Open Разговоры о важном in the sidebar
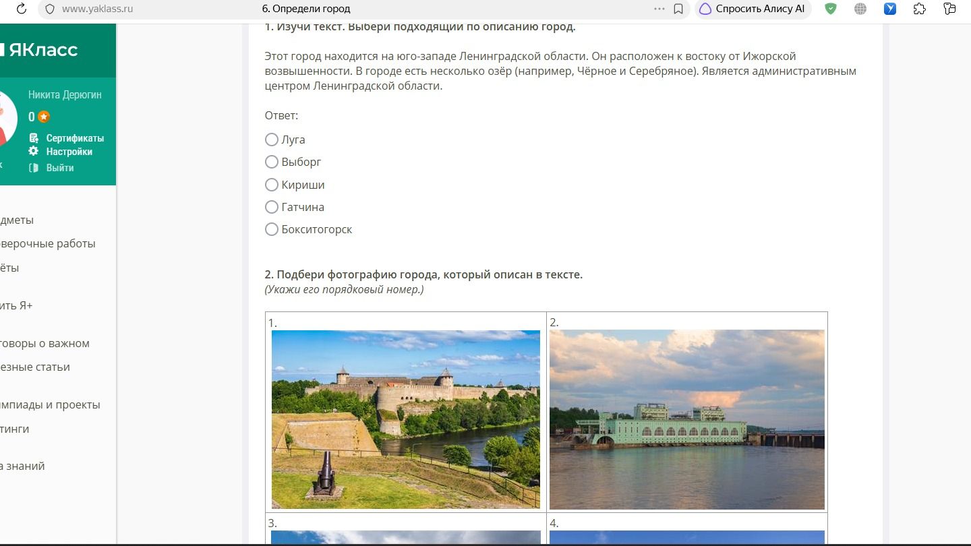 45,344
